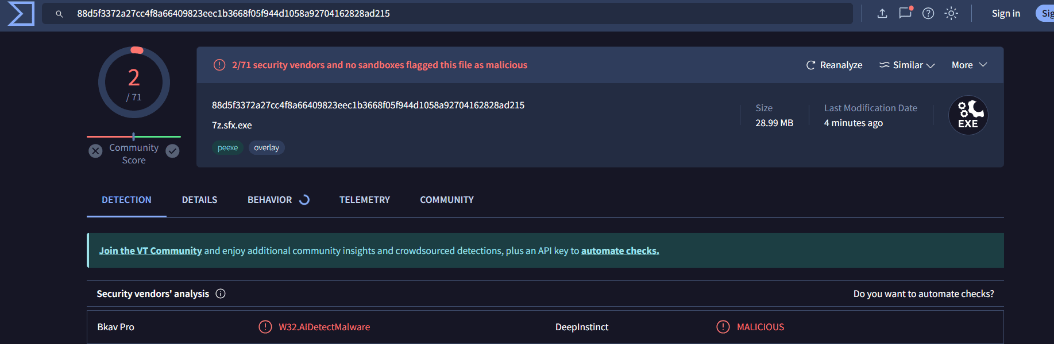Open the More dropdown menu

(969, 65)
